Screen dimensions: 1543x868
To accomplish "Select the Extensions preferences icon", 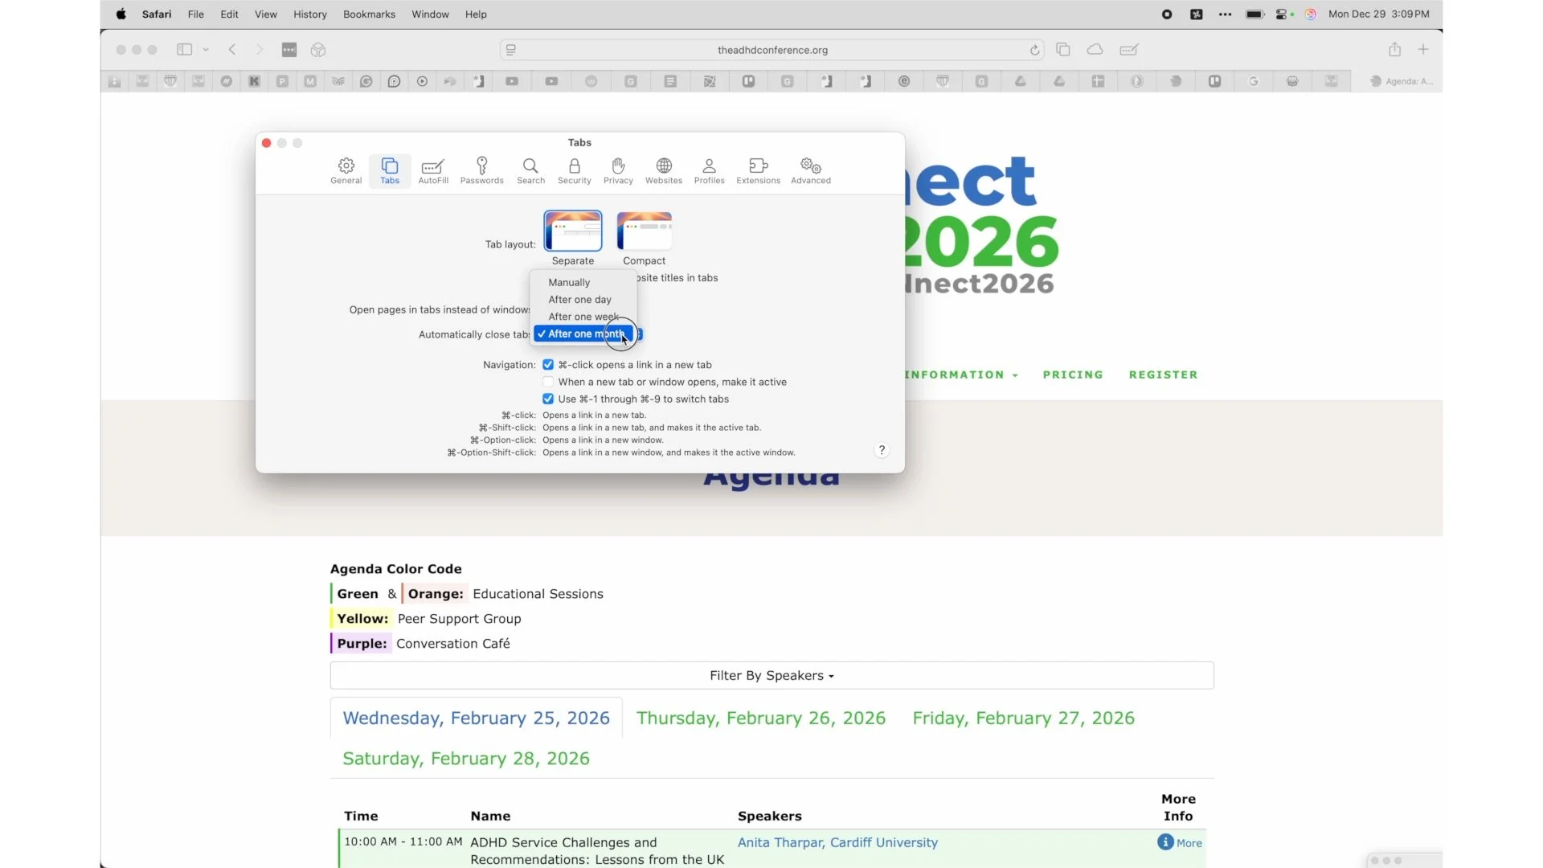I will point(757,170).
